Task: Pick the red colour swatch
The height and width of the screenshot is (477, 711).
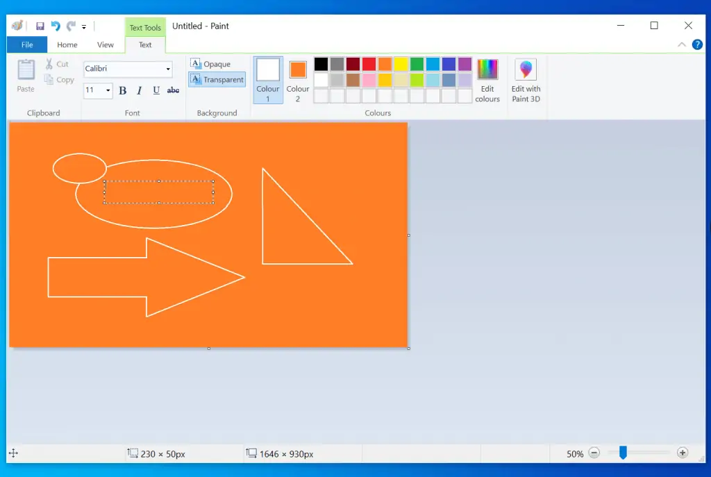Action: click(x=369, y=64)
